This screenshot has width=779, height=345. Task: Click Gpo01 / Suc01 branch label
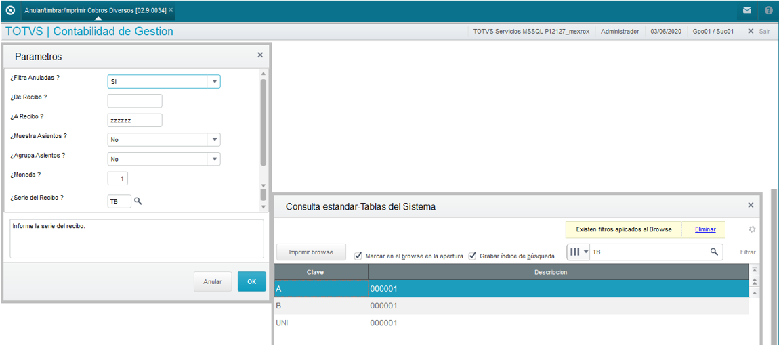(x=713, y=31)
